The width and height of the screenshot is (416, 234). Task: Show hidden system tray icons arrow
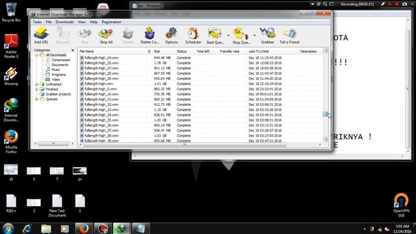click(x=365, y=229)
